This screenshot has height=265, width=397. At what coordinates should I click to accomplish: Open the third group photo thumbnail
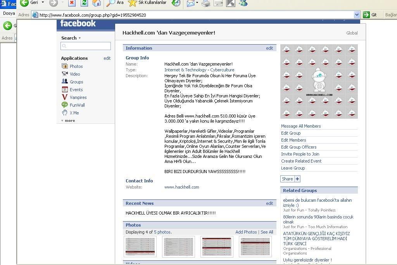tap(217, 247)
